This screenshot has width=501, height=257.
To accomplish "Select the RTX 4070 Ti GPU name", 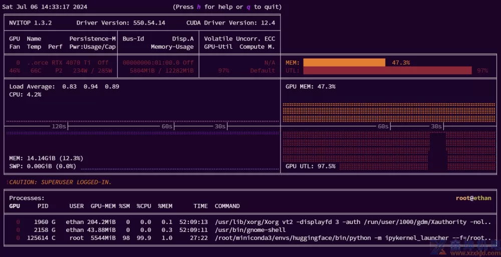I will click(59, 63).
